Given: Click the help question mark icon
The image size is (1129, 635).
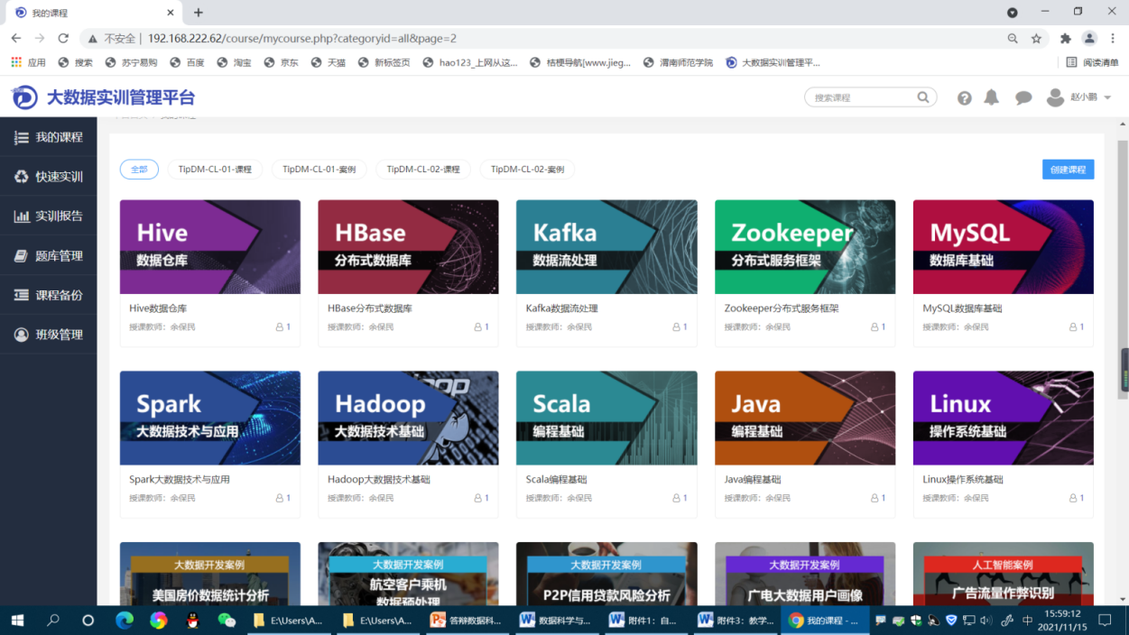Looking at the screenshot, I should [x=964, y=97].
